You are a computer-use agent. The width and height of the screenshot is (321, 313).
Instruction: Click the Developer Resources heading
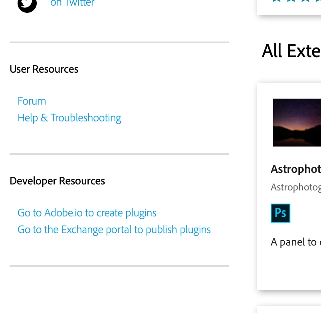57,181
